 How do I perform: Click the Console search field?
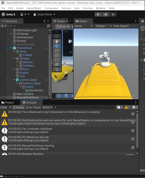pyautogui.click(x=85, y=107)
